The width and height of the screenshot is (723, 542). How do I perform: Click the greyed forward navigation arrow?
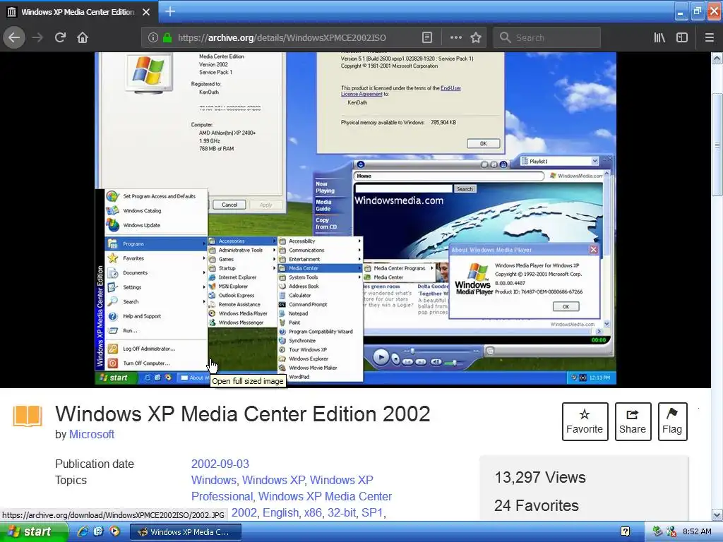coord(37,37)
